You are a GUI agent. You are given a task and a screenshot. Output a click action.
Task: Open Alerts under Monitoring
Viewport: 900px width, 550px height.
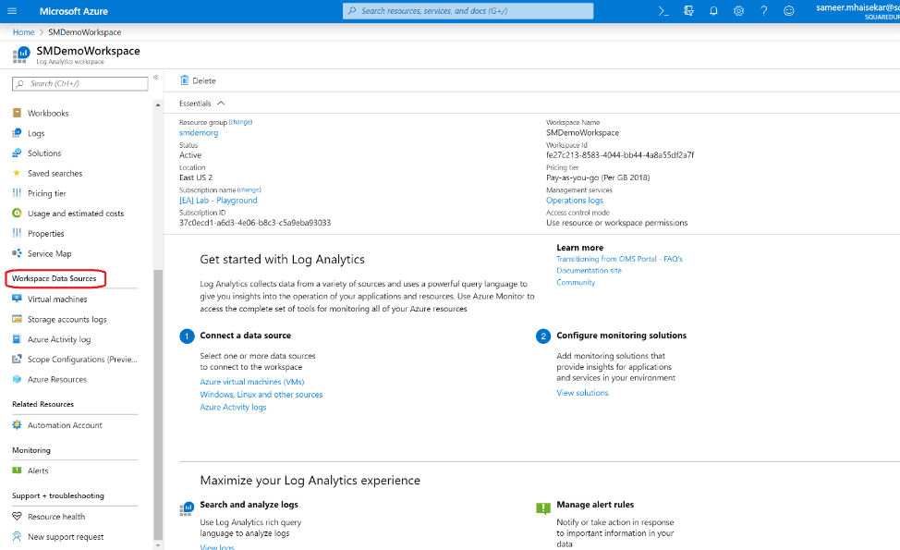click(38, 471)
